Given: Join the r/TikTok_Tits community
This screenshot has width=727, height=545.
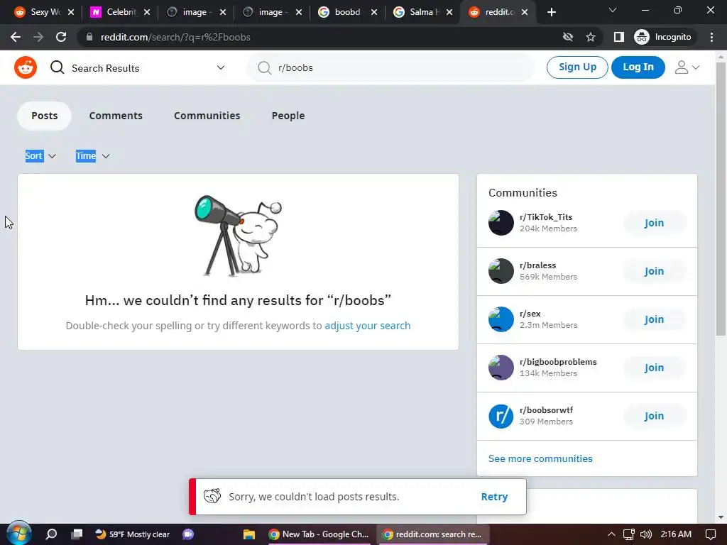Looking at the screenshot, I should point(654,223).
